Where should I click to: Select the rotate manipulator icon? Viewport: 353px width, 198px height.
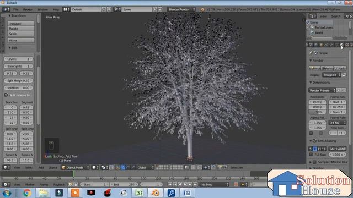coord(128,167)
